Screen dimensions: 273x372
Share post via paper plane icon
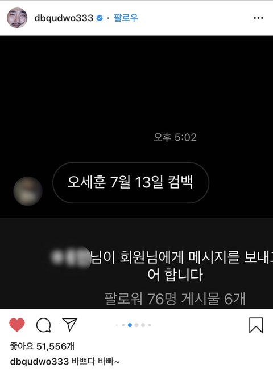pos(70,324)
